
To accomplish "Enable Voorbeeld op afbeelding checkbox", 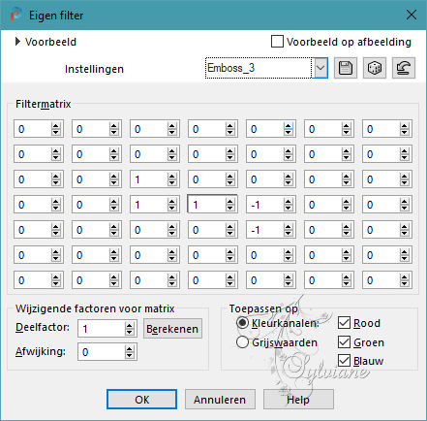I will [x=277, y=42].
